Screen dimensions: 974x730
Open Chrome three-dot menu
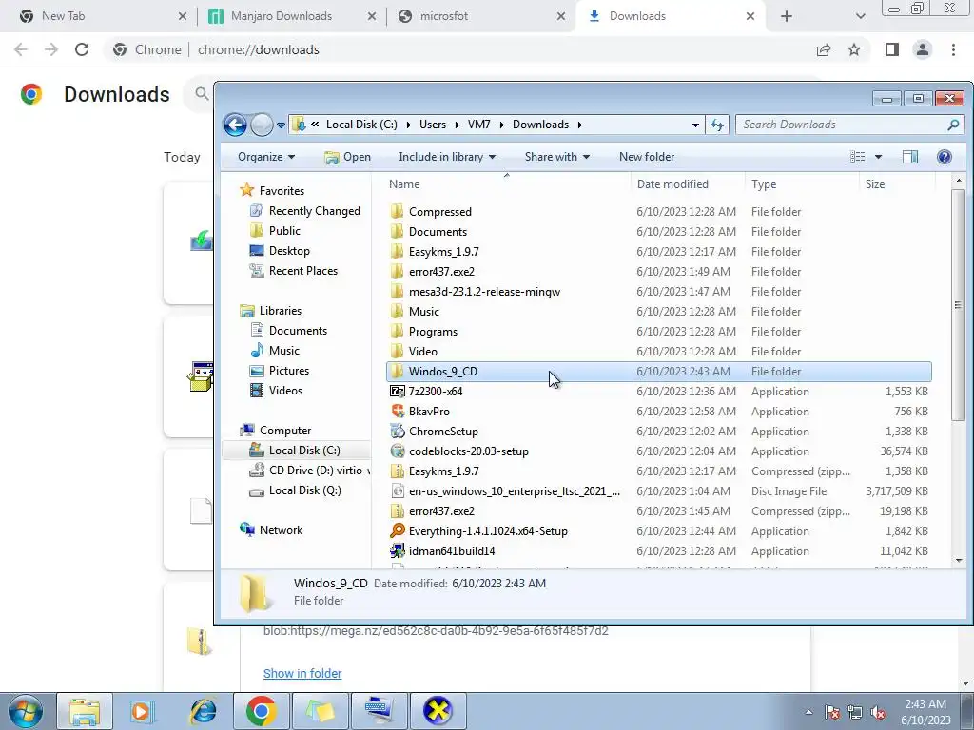[x=953, y=49]
